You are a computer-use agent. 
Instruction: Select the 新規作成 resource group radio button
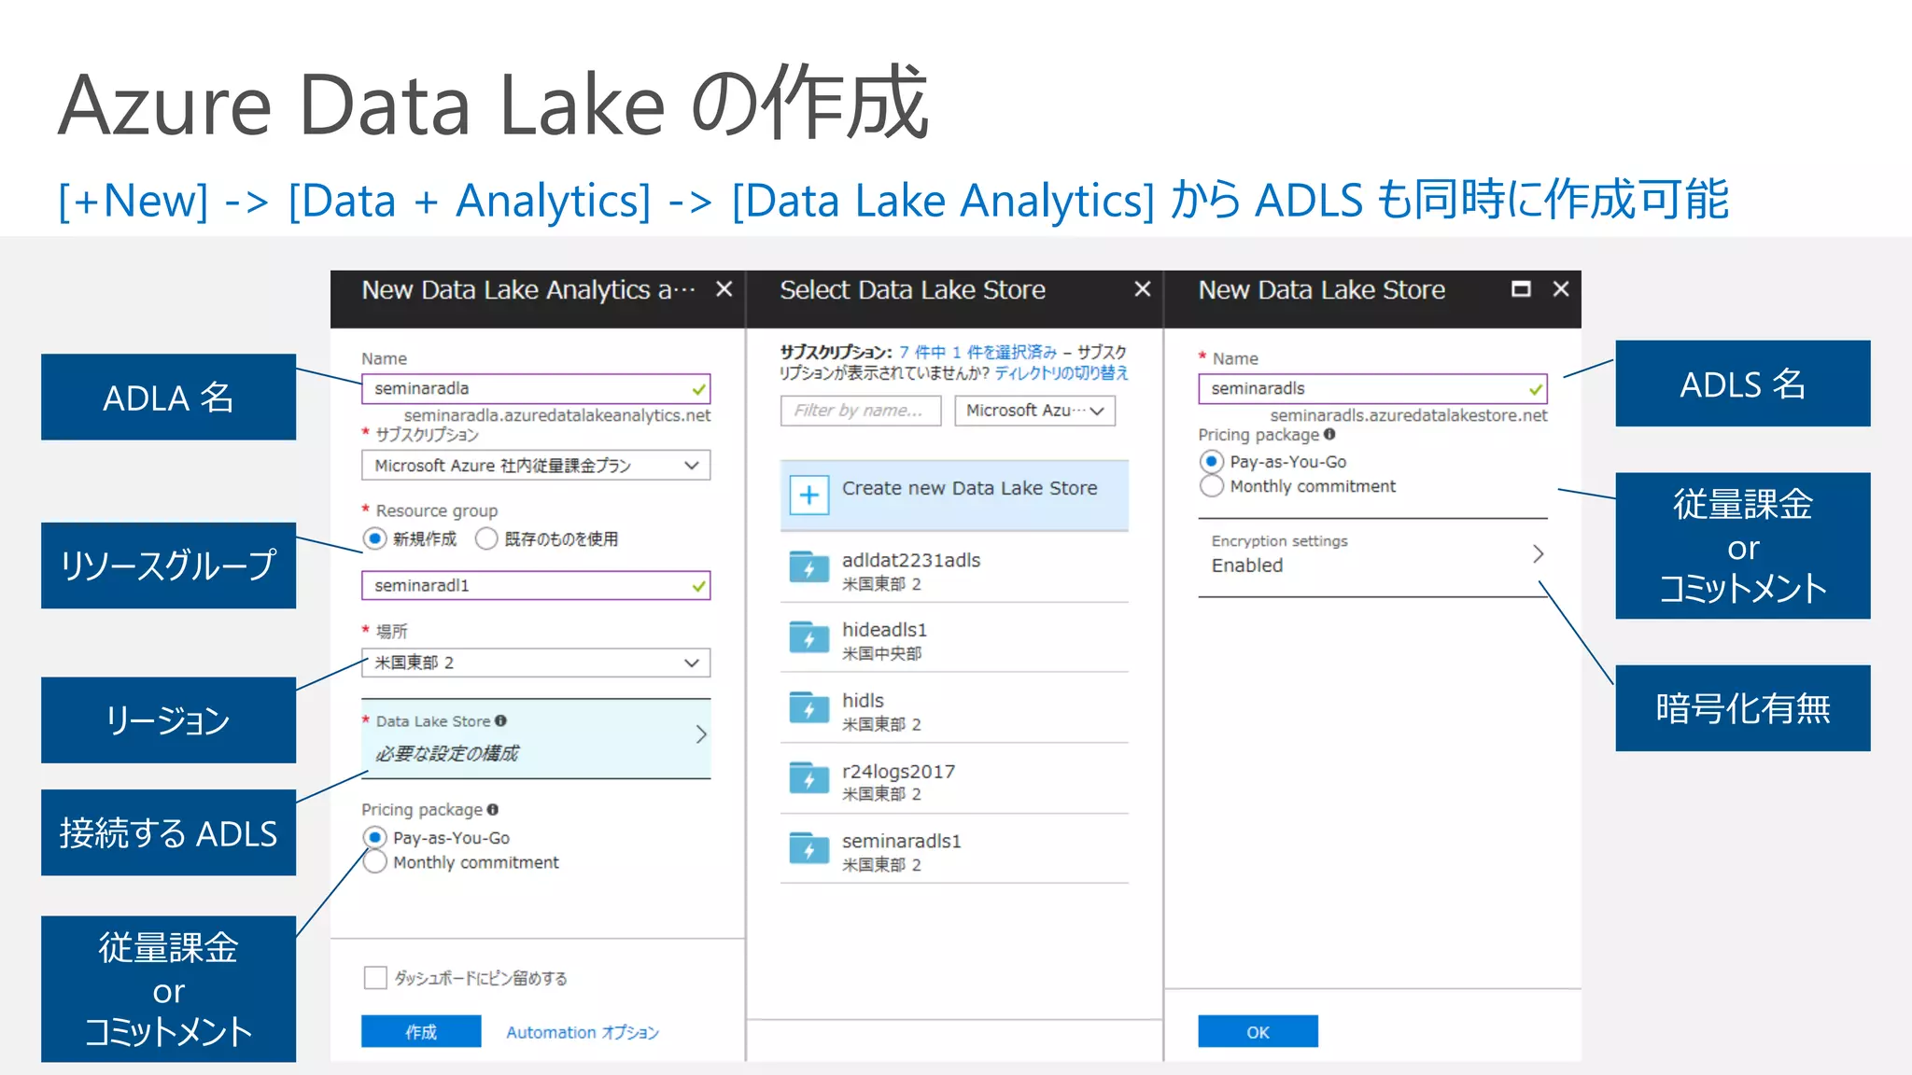point(374,538)
